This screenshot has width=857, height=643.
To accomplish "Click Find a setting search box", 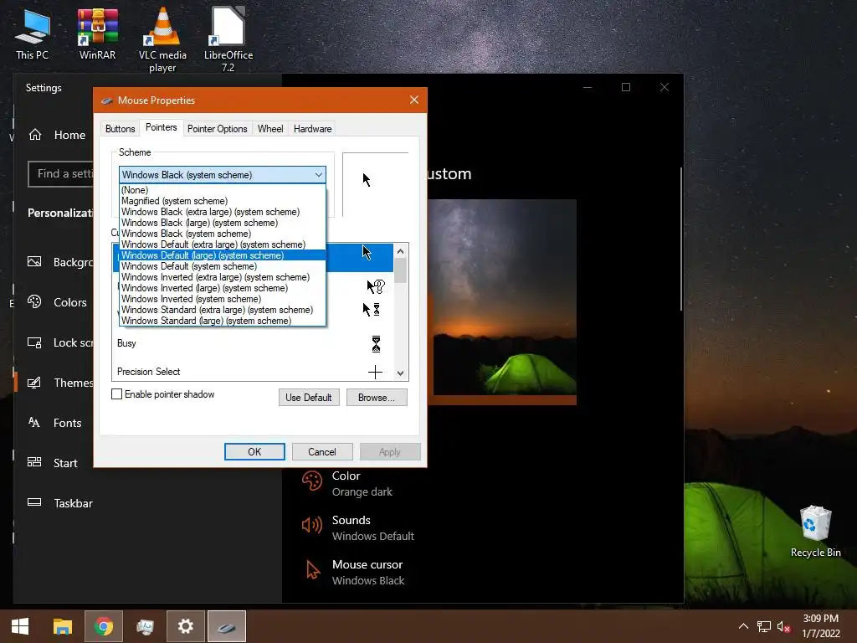I will tap(61, 174).
